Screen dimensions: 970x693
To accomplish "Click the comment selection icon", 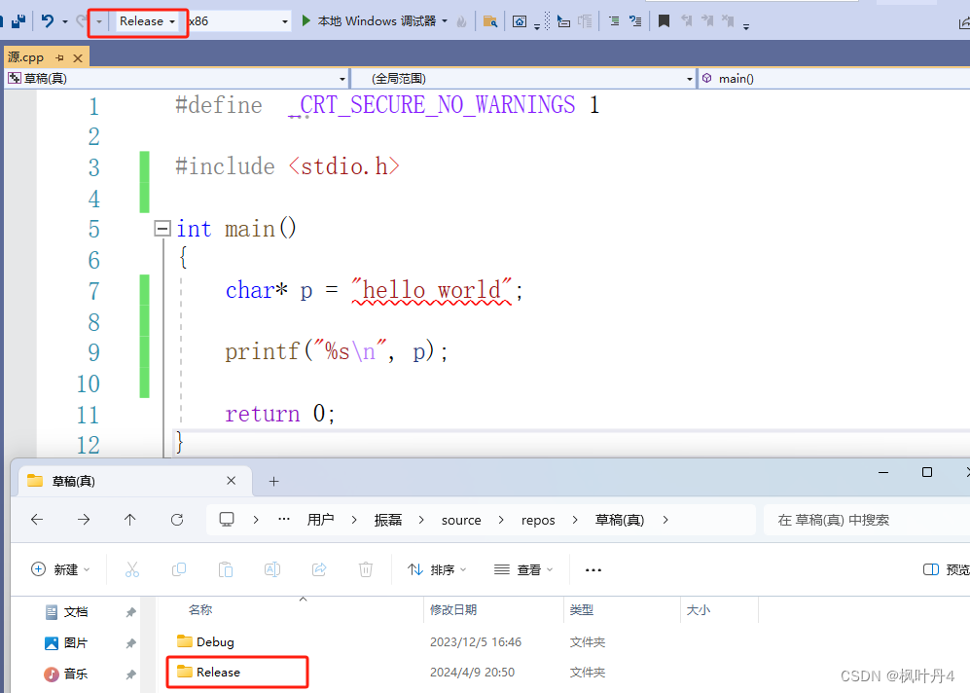I will click(x=614, y=21).
